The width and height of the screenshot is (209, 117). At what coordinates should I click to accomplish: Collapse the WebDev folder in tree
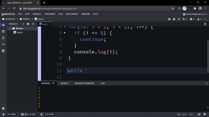10,29
